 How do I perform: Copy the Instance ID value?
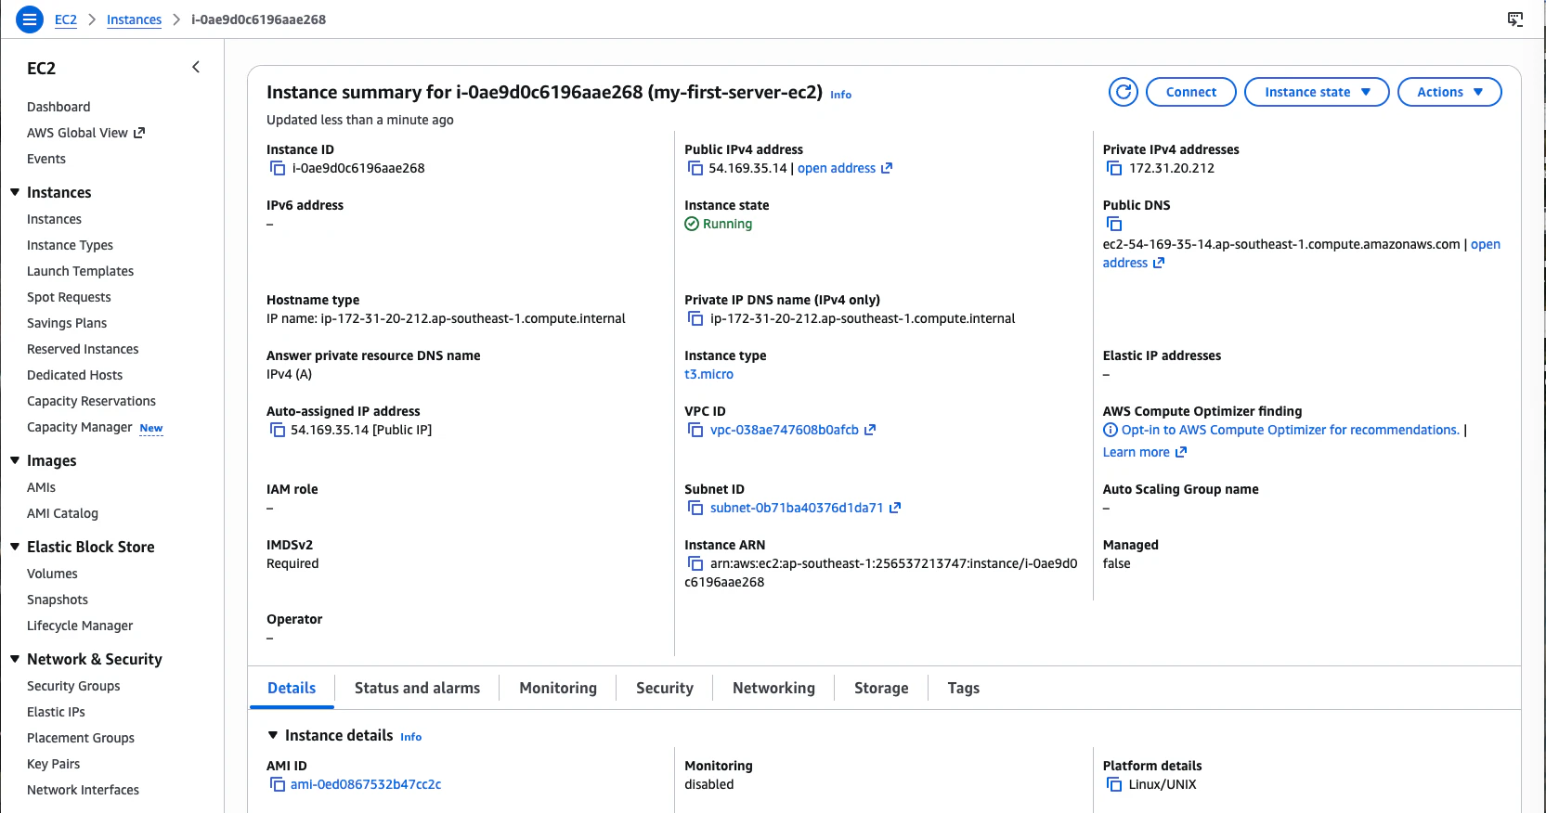[278, 168]
